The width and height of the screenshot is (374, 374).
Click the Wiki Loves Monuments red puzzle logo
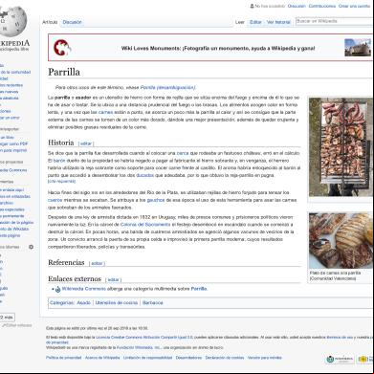[62, 48]
